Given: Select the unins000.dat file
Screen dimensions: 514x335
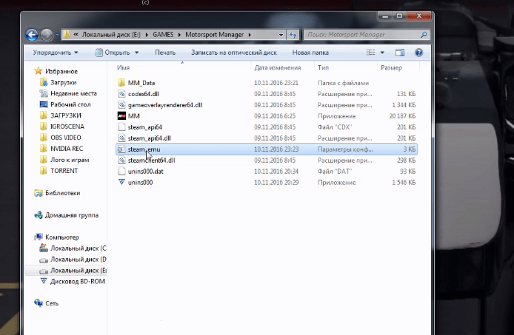Looking at the screenshot, I should pos(267,172).
